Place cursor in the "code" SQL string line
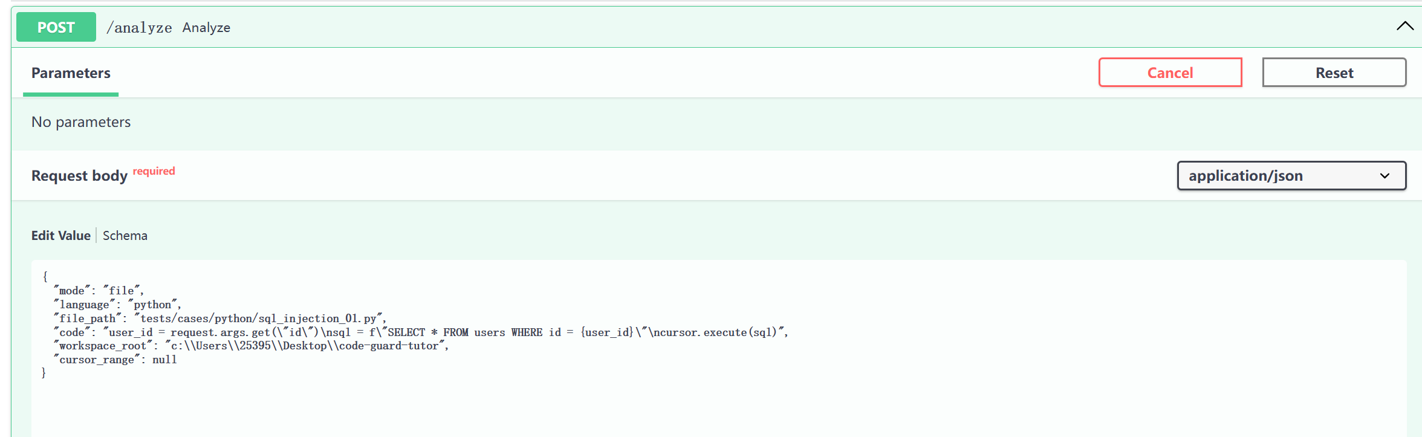This screenshot has width=1422, height=437. pos(421,332)
